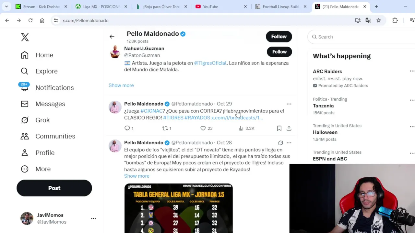Screen dimensions: 415x233
Task: Click the X search field
Action: [x=362, y=37]
